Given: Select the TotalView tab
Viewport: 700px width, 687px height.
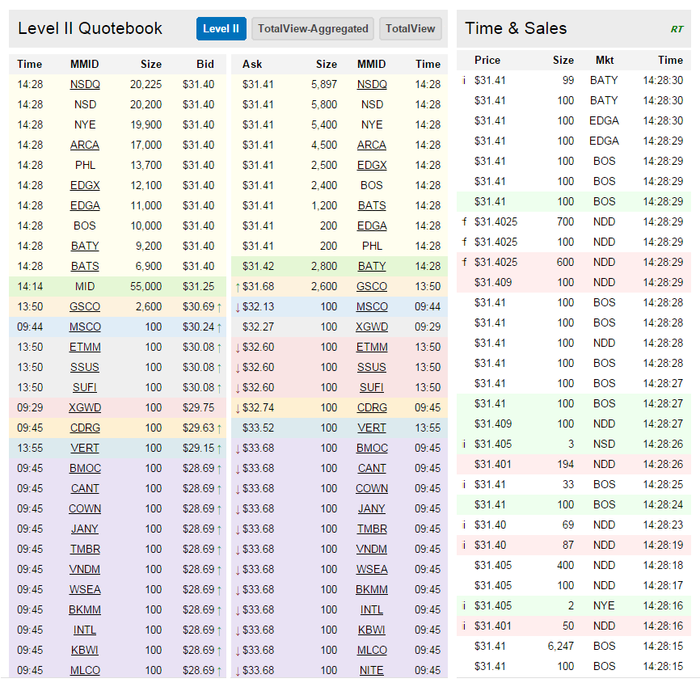Looking at the screenshot, I should (410, 29).
